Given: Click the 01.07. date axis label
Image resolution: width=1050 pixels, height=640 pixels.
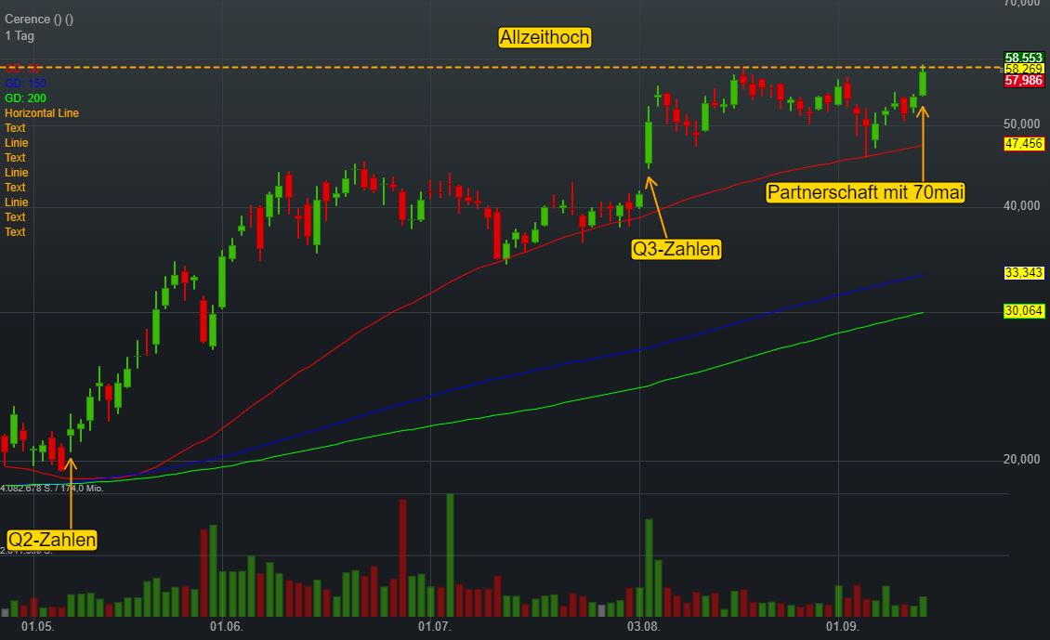Looking at the screenshot, I should (x=435, y=627).
